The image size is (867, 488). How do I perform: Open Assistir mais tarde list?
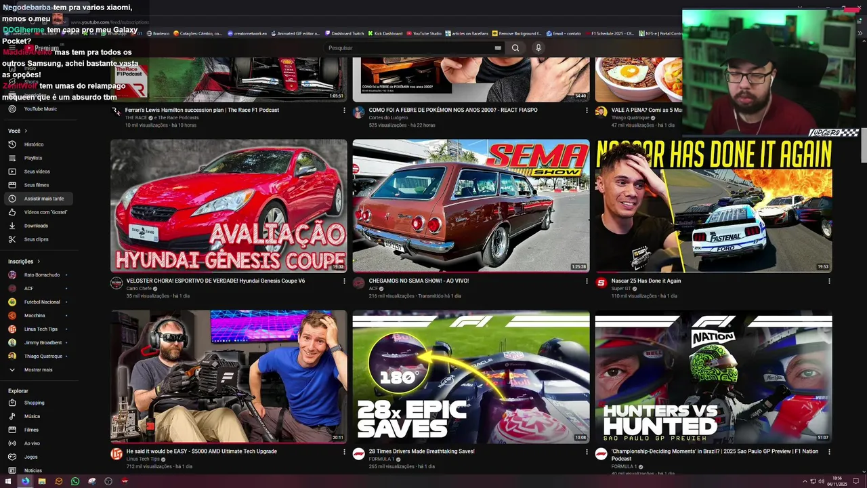[x=39, y=199]
